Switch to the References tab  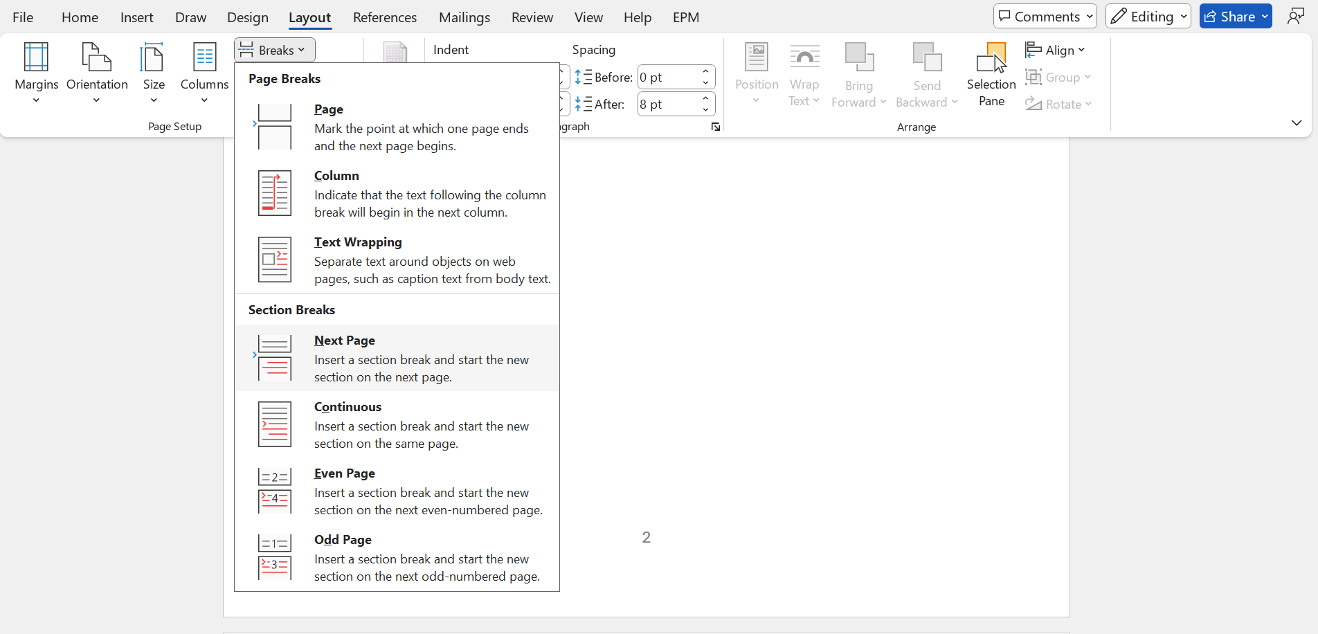(385, 17)
